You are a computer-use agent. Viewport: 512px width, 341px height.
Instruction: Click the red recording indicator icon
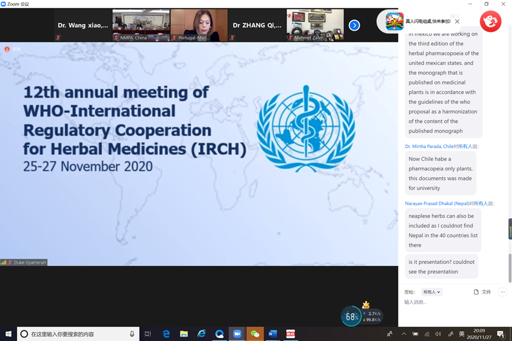click(7, 49)
